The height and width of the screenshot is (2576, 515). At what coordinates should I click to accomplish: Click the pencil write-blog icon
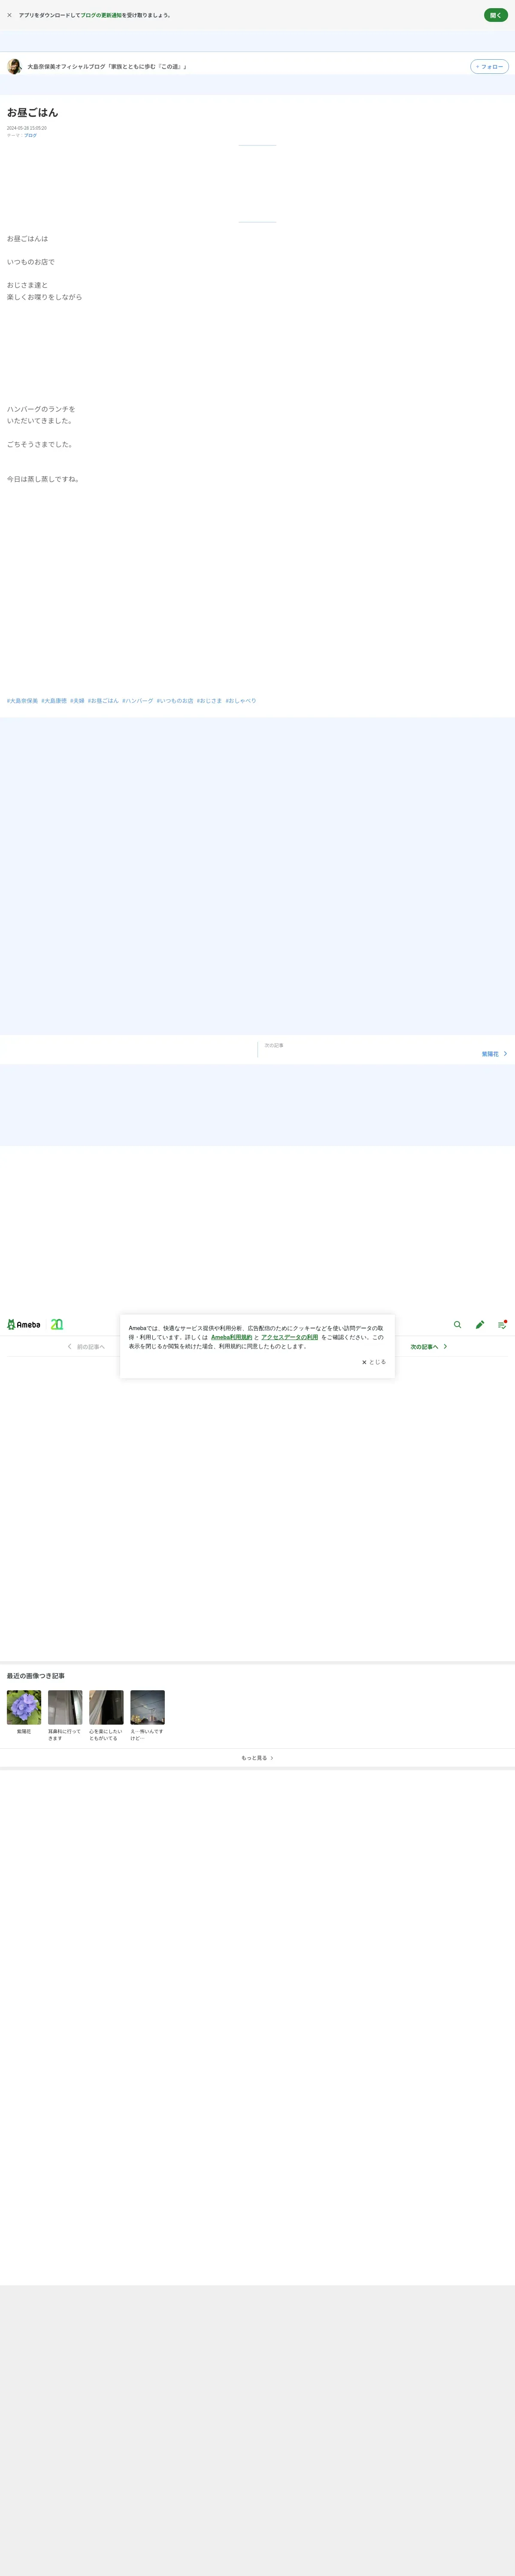[480, 1324]
